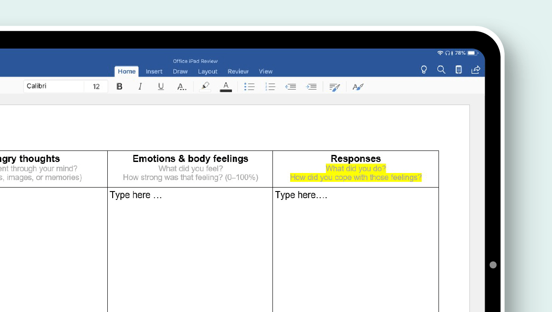Insert a numbered list

[x=270, y=87]
